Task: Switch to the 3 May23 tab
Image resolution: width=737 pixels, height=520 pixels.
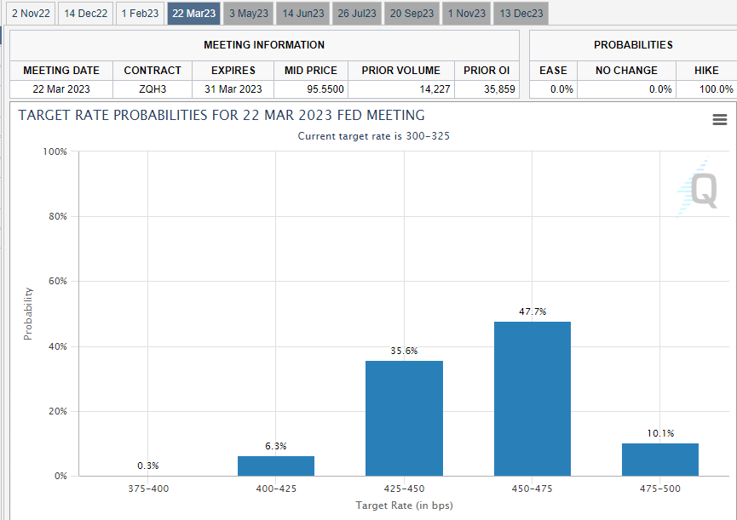Action: coord(249,14)
